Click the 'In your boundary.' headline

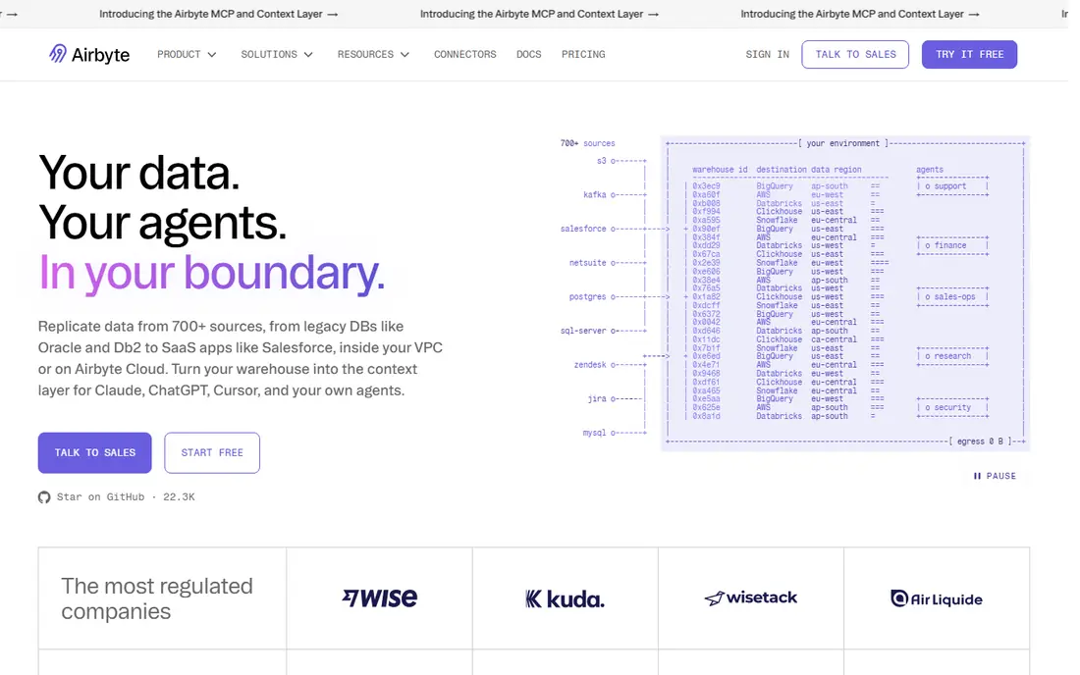[211, 273]
